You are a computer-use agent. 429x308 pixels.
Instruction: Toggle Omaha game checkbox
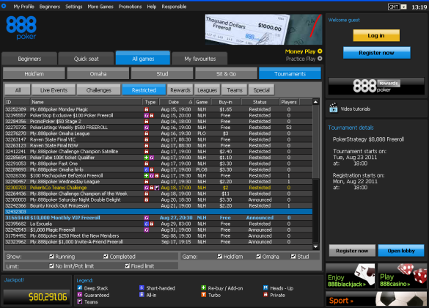pos(258,257)
